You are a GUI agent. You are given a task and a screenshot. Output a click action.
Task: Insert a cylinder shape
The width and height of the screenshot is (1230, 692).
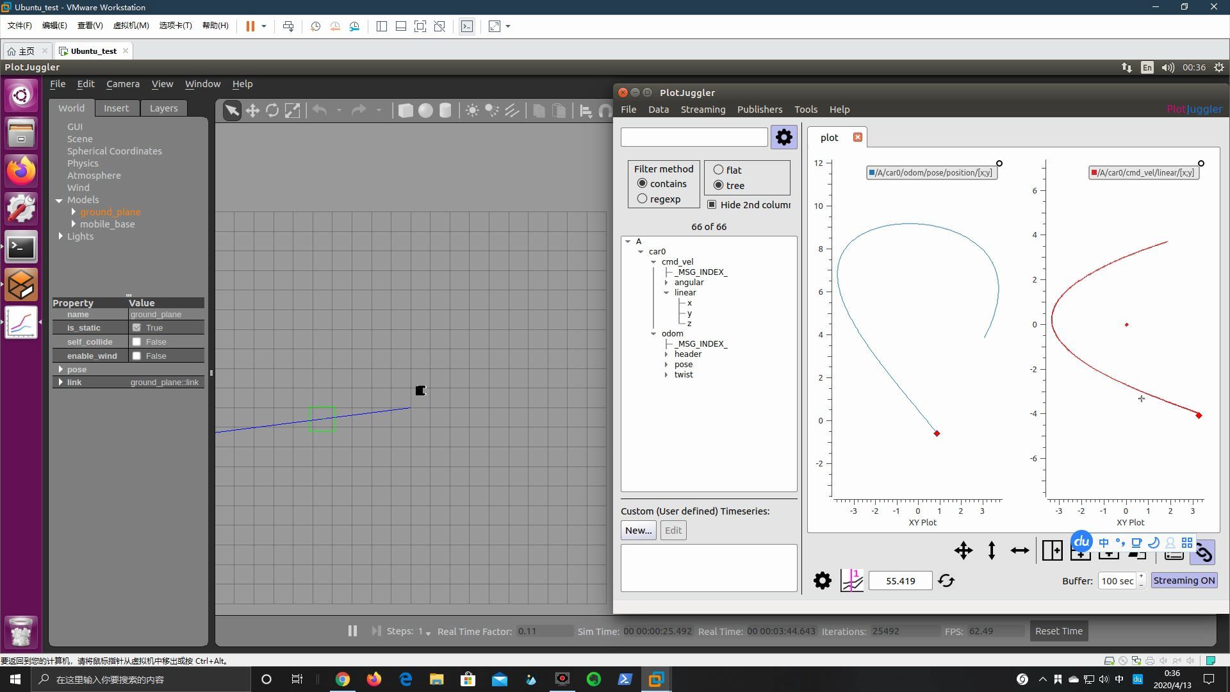click(x=445, y=110)
